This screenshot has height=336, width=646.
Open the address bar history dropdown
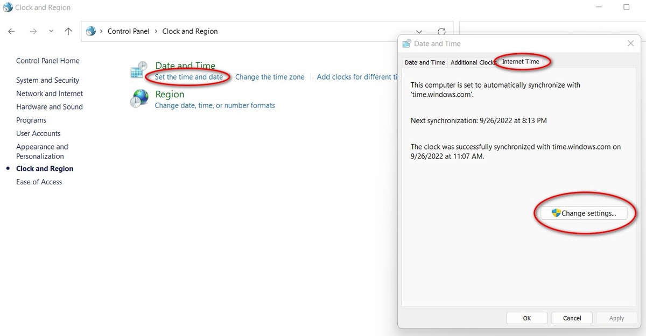click(x=419, y=31)
